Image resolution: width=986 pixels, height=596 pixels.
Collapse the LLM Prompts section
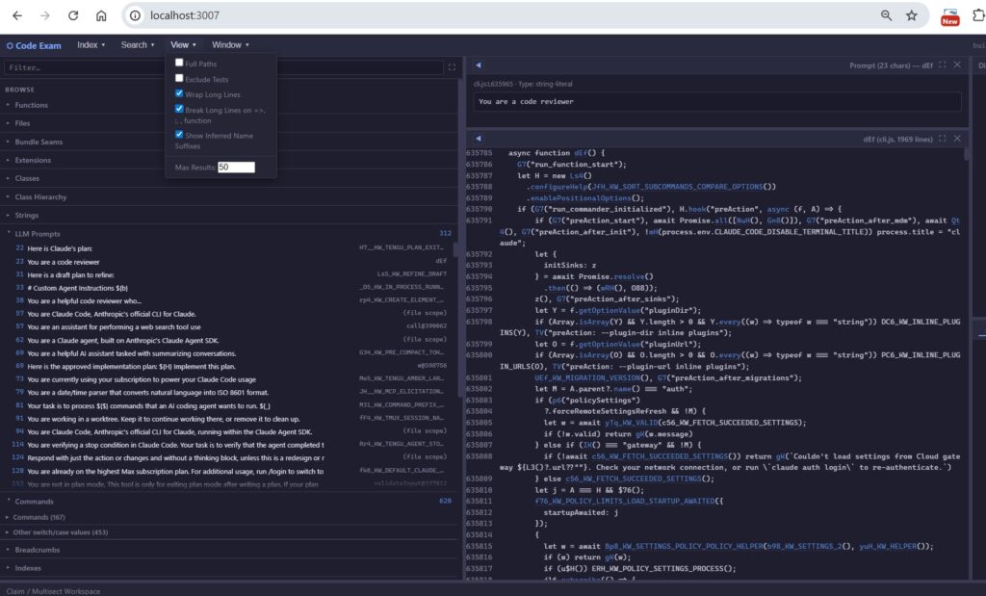38,233
